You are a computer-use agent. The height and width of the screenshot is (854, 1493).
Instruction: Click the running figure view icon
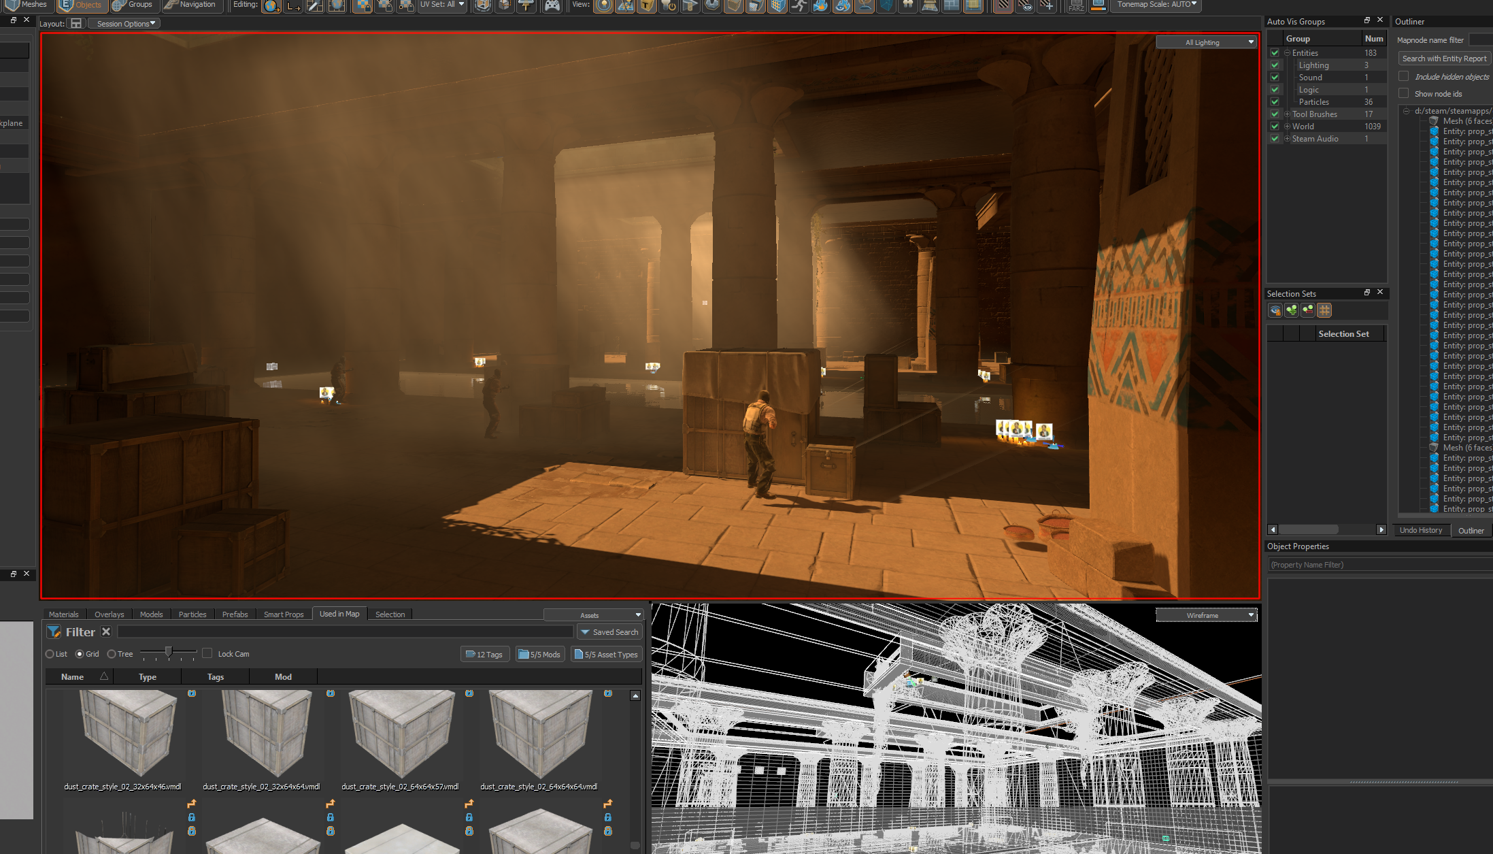(x=799, y=6)
